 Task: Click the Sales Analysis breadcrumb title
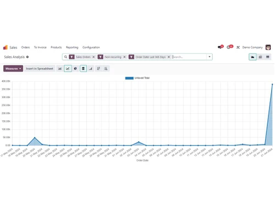[14, 57]
